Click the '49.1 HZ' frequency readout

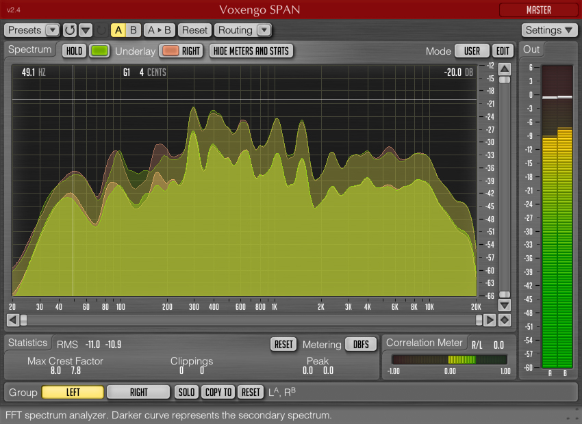point(34,72)
